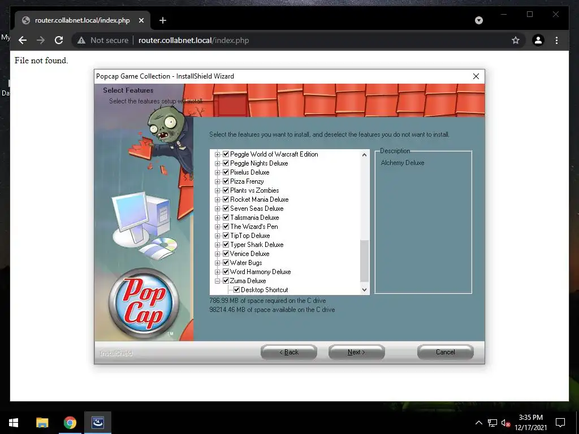Click the InstallShield setup taskbar icon

[97, 423]
